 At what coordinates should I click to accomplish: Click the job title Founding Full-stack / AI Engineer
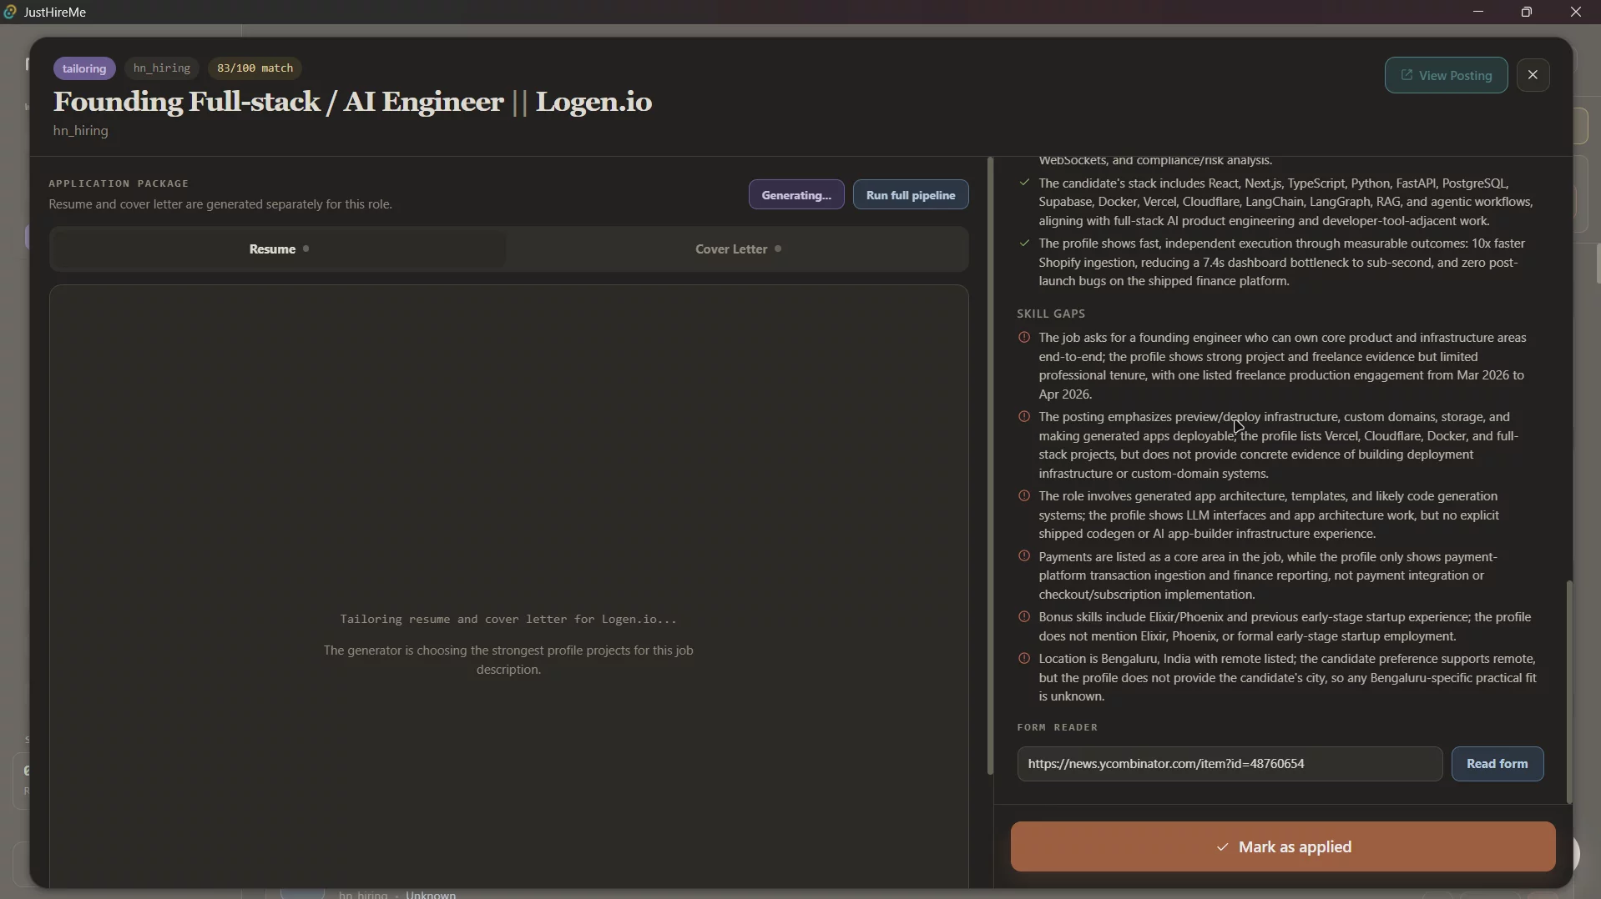click(x=352, y=103)
